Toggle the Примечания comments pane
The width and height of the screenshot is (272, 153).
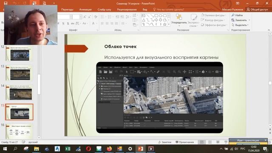[x=184, y=142]
